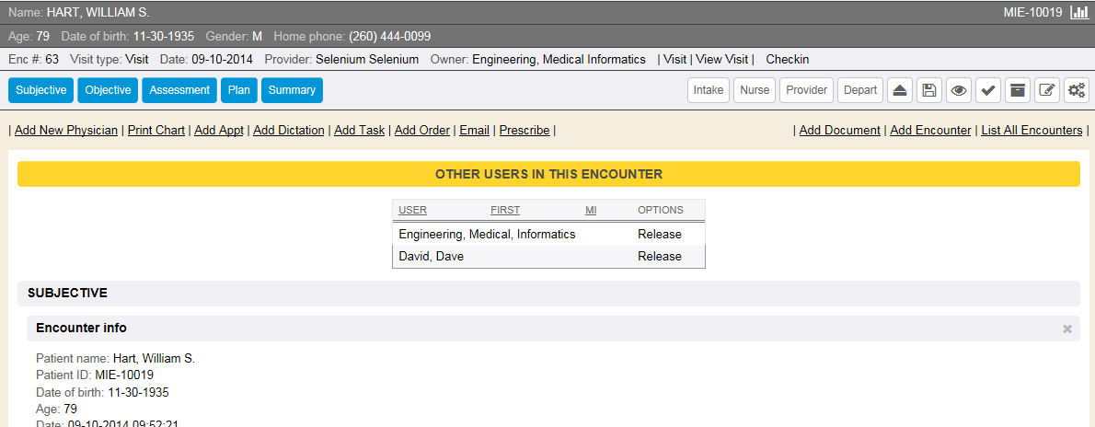Switch to the Subjective tab

pyautogui.click(x=40, y=90)
